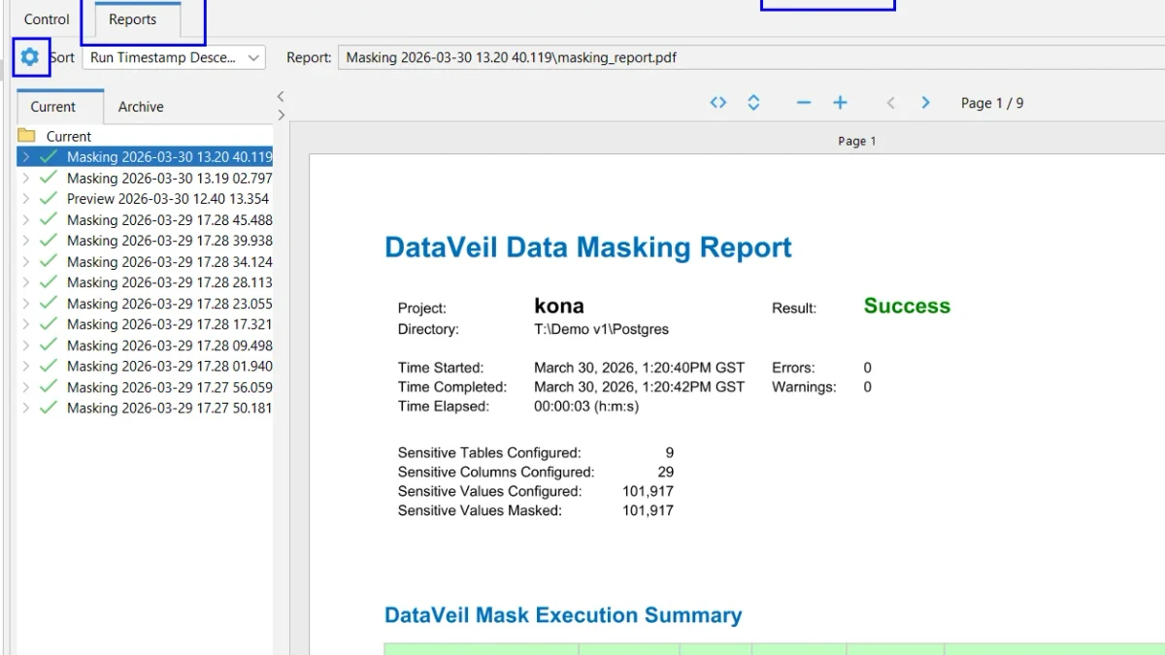
Task: Click the DataVeil Data Masking Report heading
Action: click(x=588, y=247)
